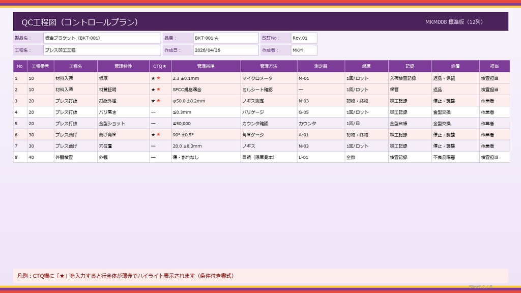The width and height of the screenshot is (521, 293).
Task: Click the 入荷検査記録 cell
Action: pos(410,78)
